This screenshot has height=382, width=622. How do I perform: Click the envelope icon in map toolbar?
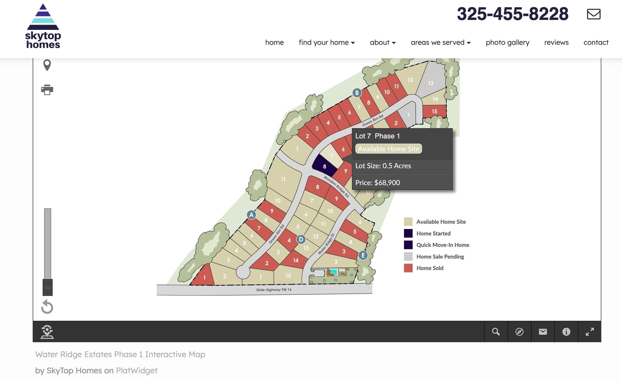tap(543, 332)
